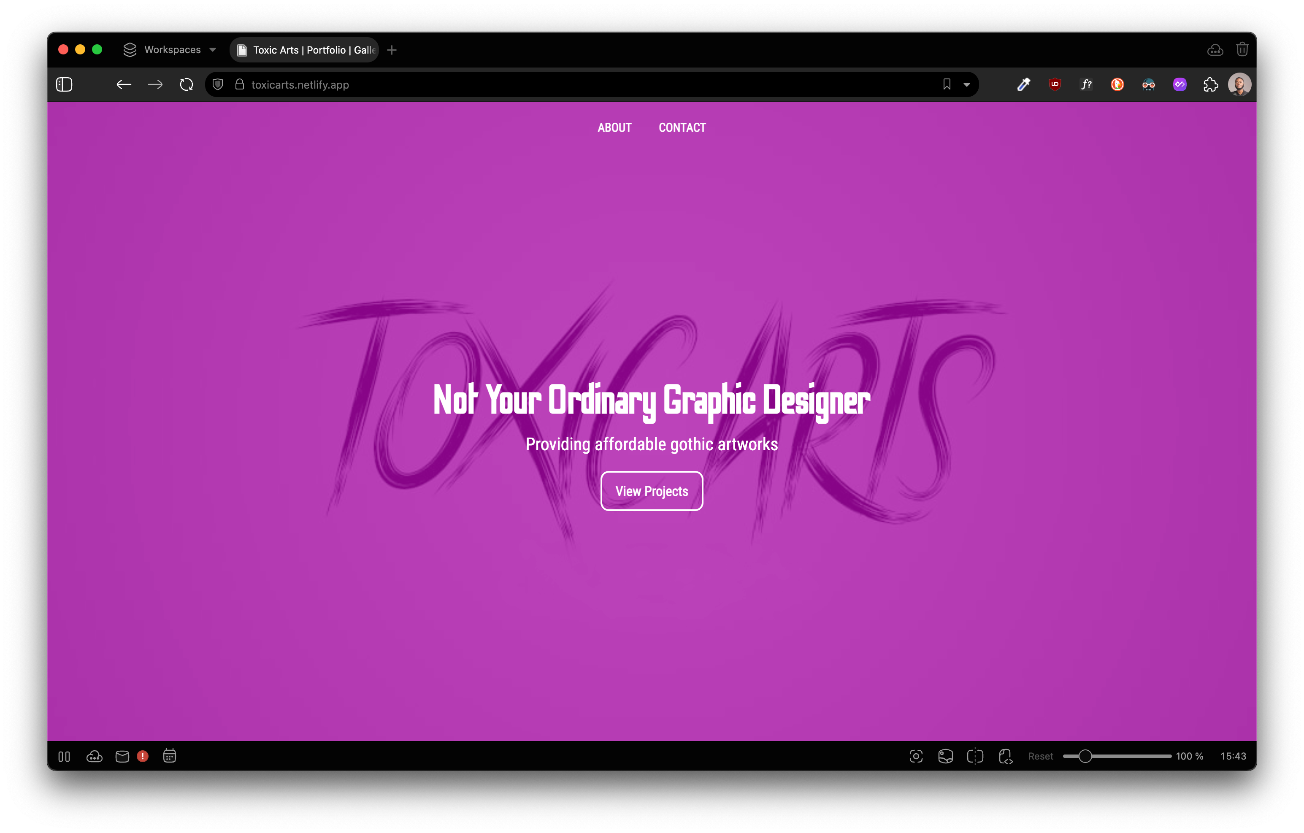This screenshot has width=1304, height=833.
Task: Open the font identifier extension
Action: pos(1086,84)
